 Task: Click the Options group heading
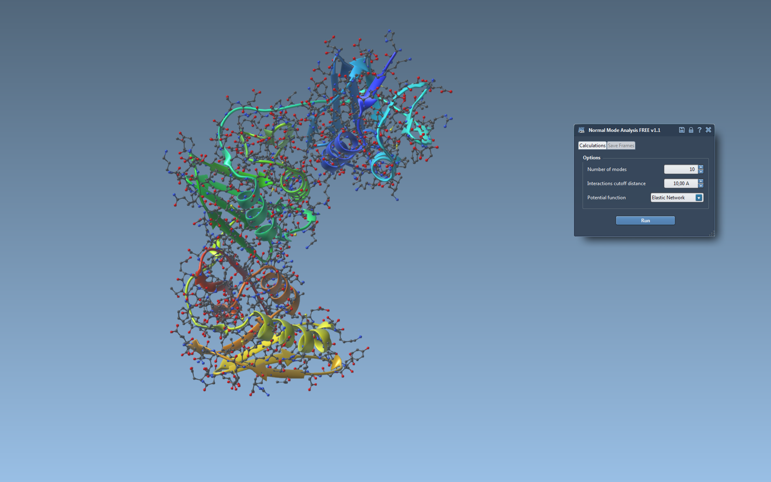(x=591, y=158)
